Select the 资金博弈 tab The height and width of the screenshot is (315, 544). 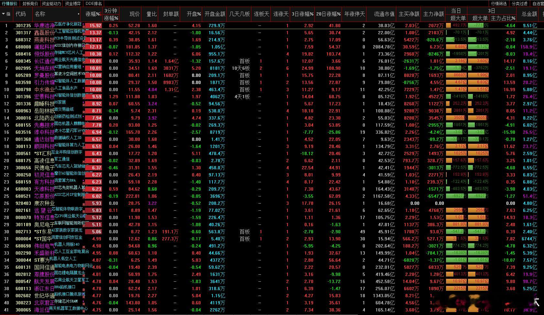[73, 4]
